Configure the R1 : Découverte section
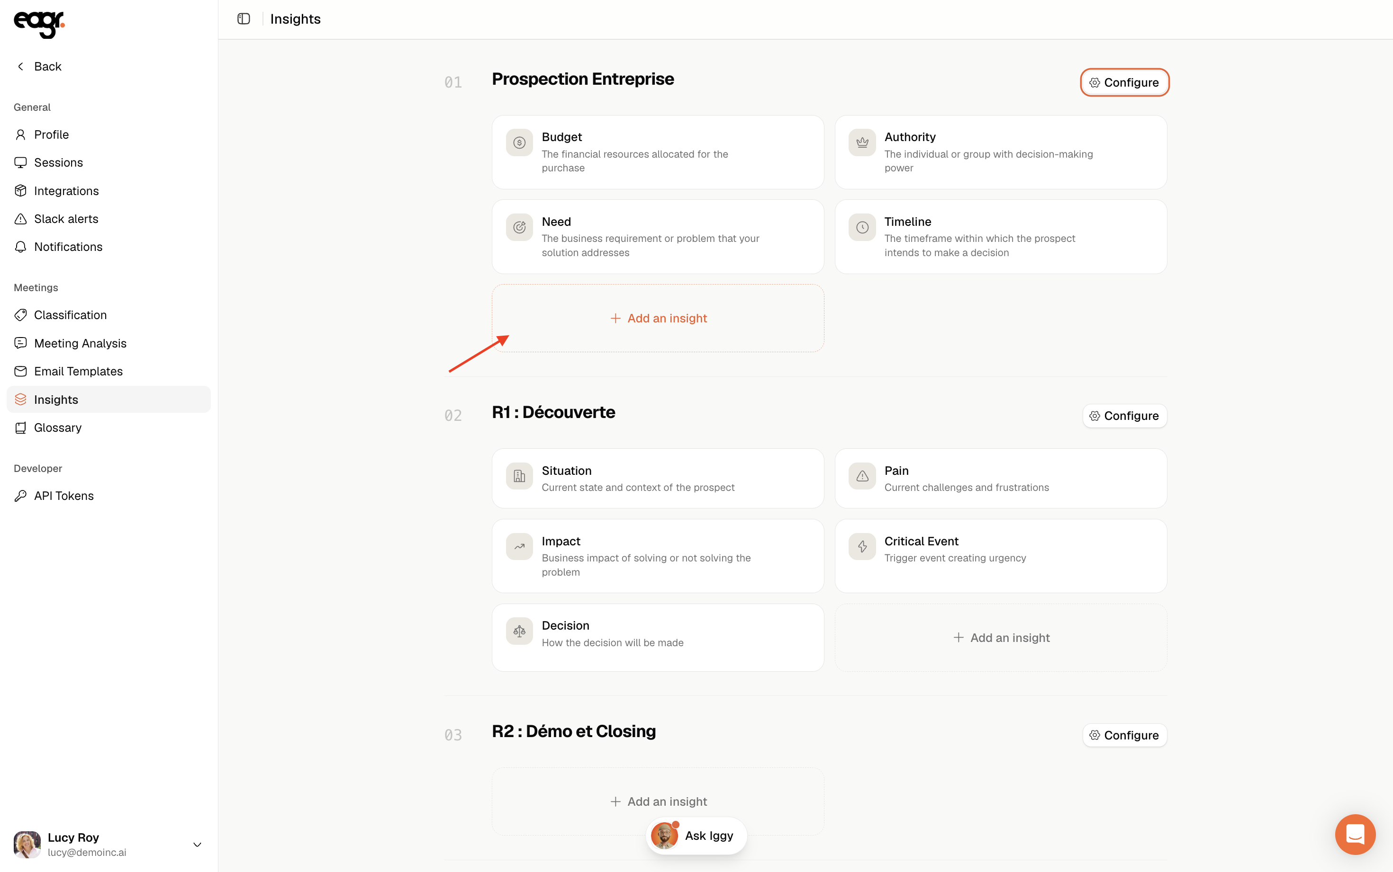Image resolution: width=1393 pixels, height=872 pixels. (1124, 416)
